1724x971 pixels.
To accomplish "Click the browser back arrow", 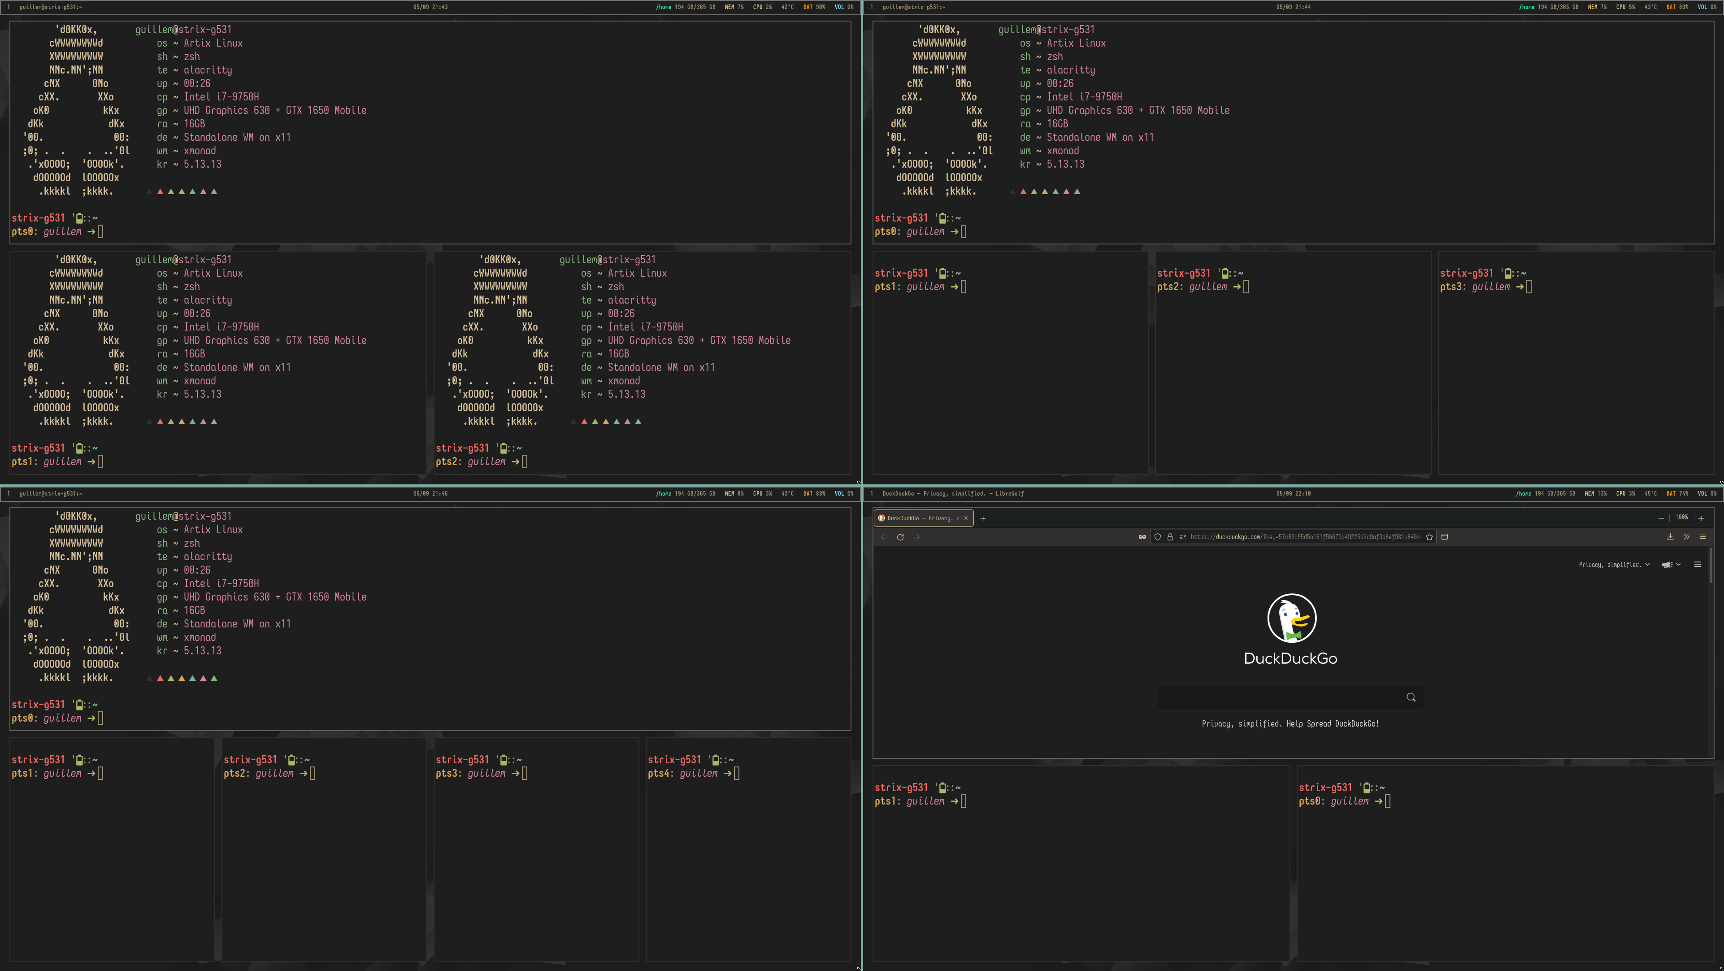I will point(884,537).
